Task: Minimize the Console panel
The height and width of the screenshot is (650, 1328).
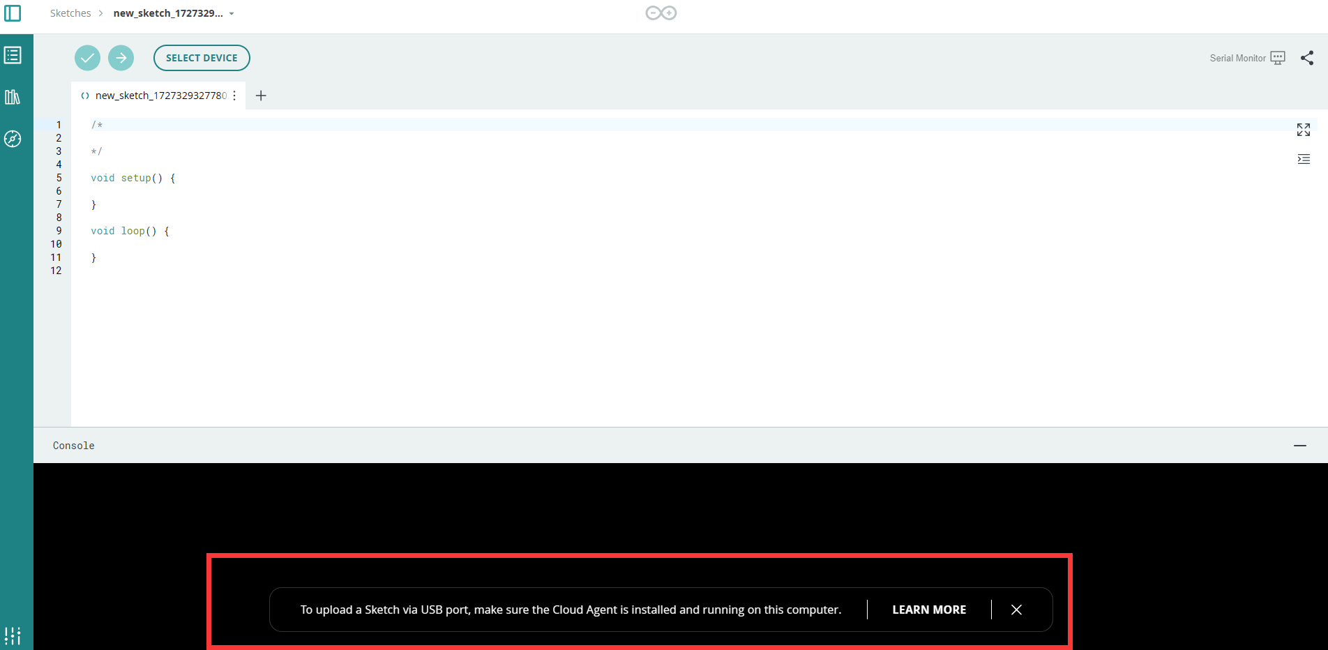Action: point(1300,445)
